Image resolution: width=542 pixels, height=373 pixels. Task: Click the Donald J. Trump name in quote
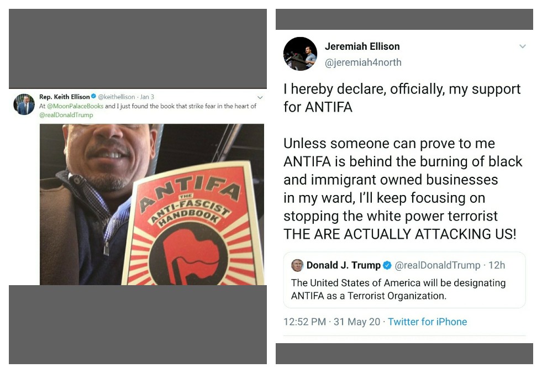tap(343, 265)
